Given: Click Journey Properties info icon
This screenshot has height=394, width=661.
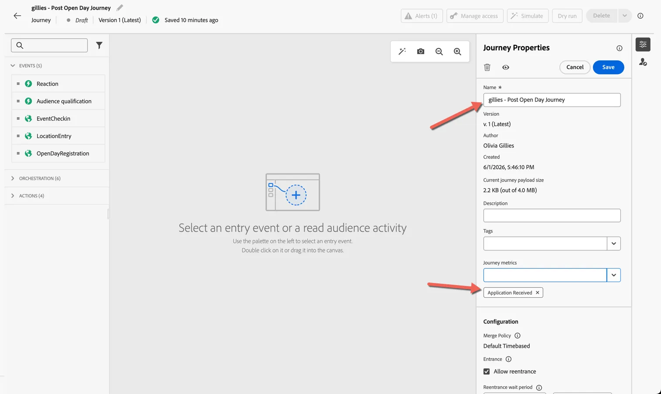Looking at the screenshot, I should click(619, 48).
